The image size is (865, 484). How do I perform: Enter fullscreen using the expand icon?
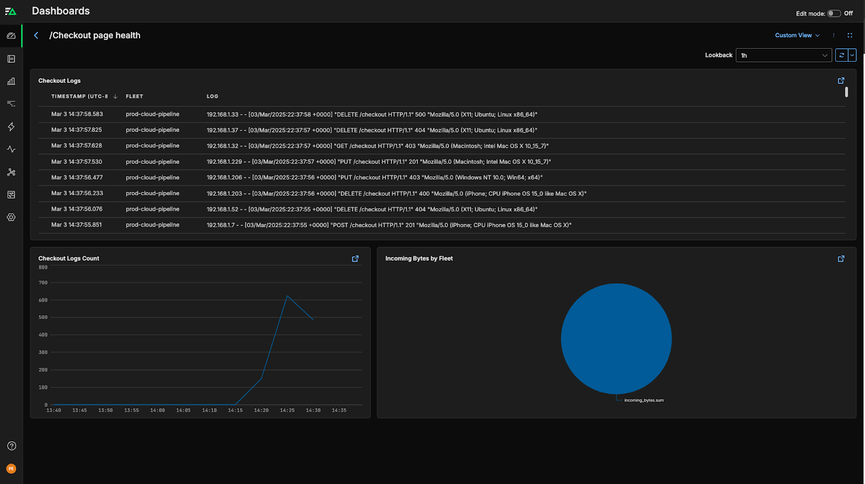[x=850, y=36]
